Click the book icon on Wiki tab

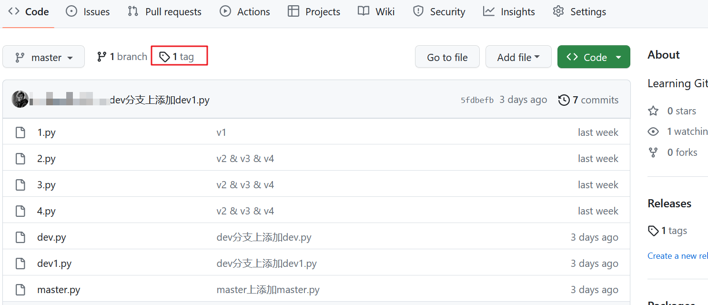tap(364, 11)
